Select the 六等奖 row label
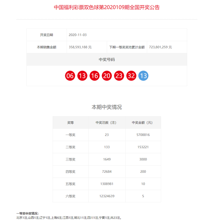The image size is (199, 223). [70, 196]
